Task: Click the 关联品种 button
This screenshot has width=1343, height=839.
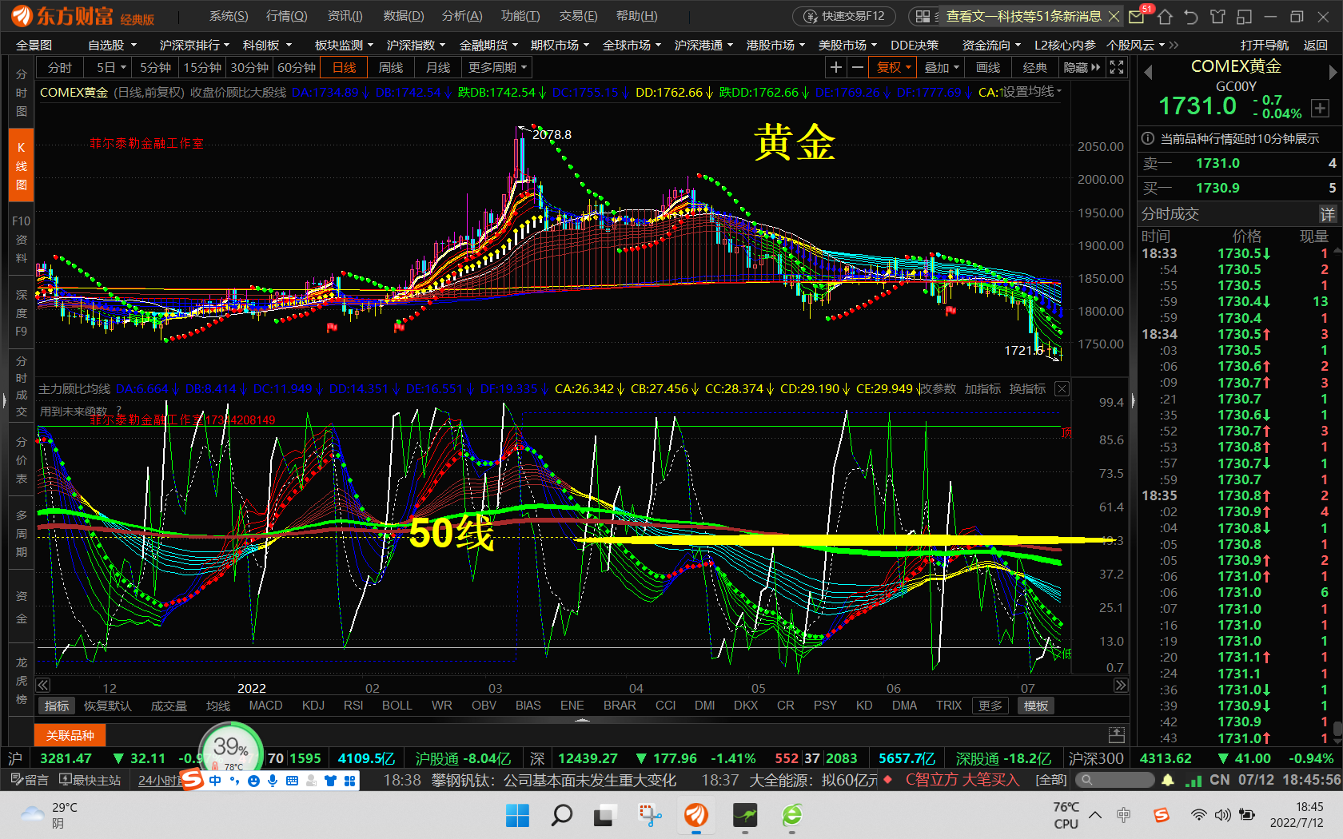Action: pyautogui.click(x=70, y=735)
